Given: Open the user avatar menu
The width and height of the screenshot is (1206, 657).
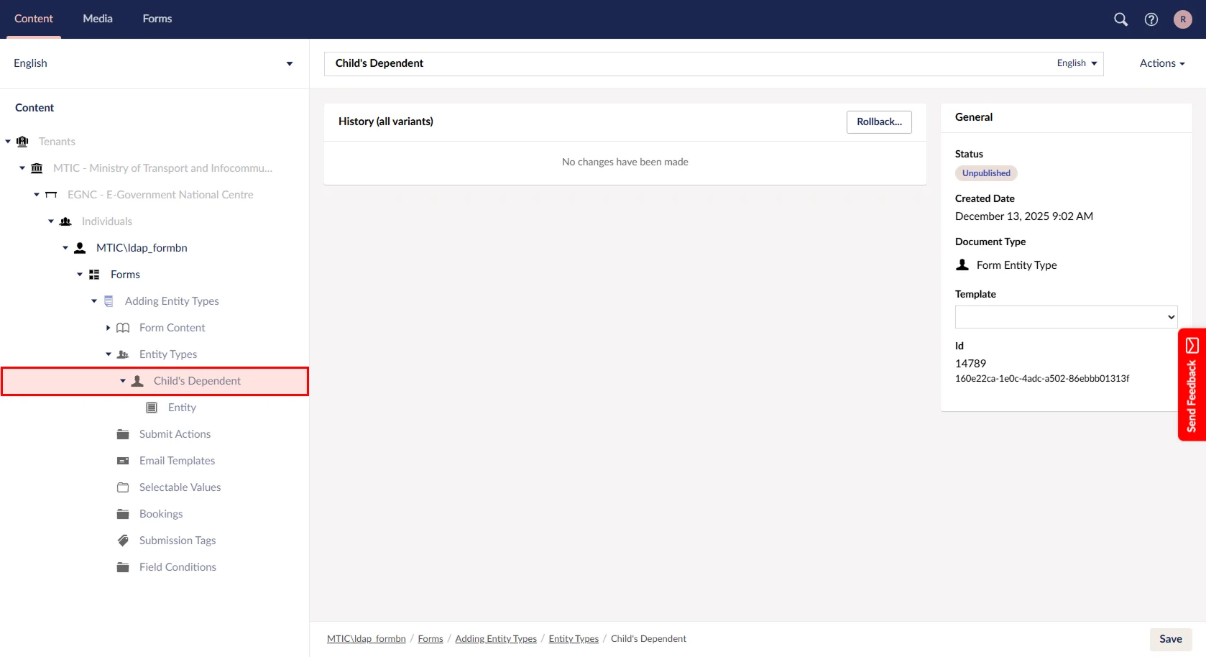Looking at the screenshot, I should coord(1182,19).
